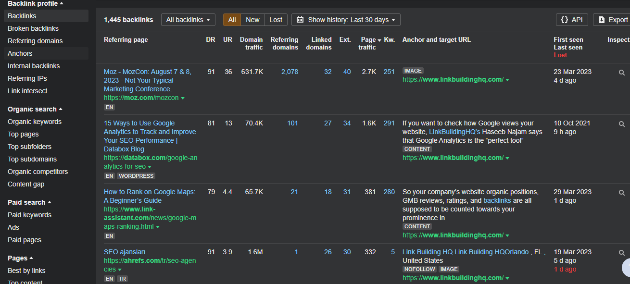Switch to New backlinks filter
The height and width of the screenshot is (284, 630).
pos(252,20)
